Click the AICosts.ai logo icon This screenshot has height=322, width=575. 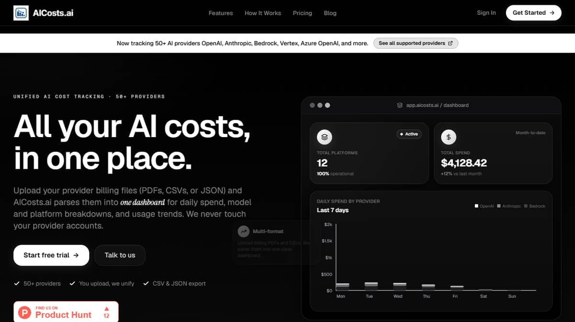pos(21,13)
